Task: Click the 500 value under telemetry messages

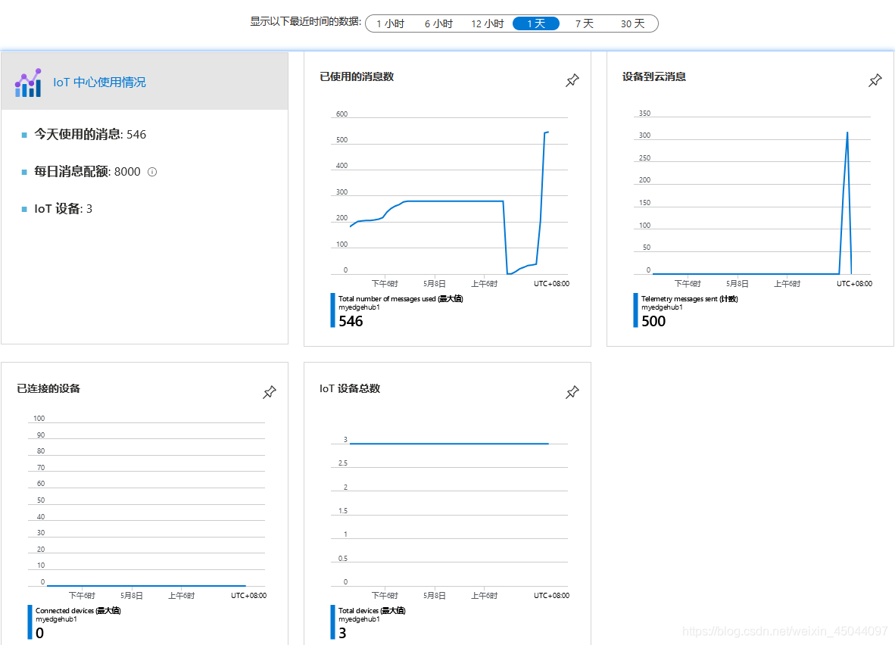Action: point(653,321)
